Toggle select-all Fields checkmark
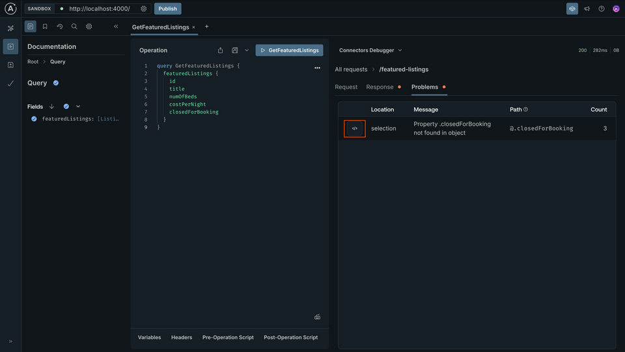 (66, 106)
